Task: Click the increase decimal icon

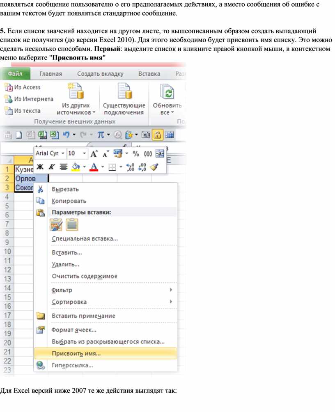Action: point(130,167)
